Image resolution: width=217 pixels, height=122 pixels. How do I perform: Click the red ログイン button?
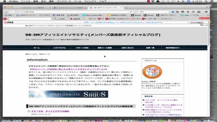click(x=204, y=18)
